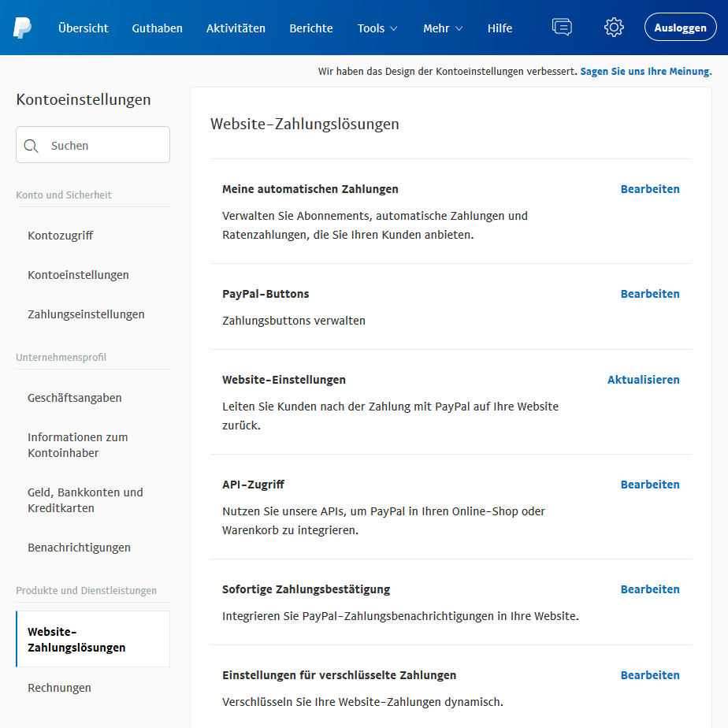Click the Konto und Sicherheit section label
The height and width of the screenshot is (728, 728).
coord(64,195)
